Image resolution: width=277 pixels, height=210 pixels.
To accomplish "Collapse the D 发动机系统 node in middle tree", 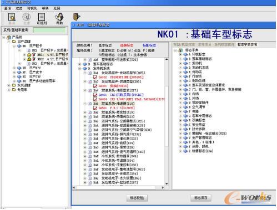I will pyautogui.click(x=80, y=69).
